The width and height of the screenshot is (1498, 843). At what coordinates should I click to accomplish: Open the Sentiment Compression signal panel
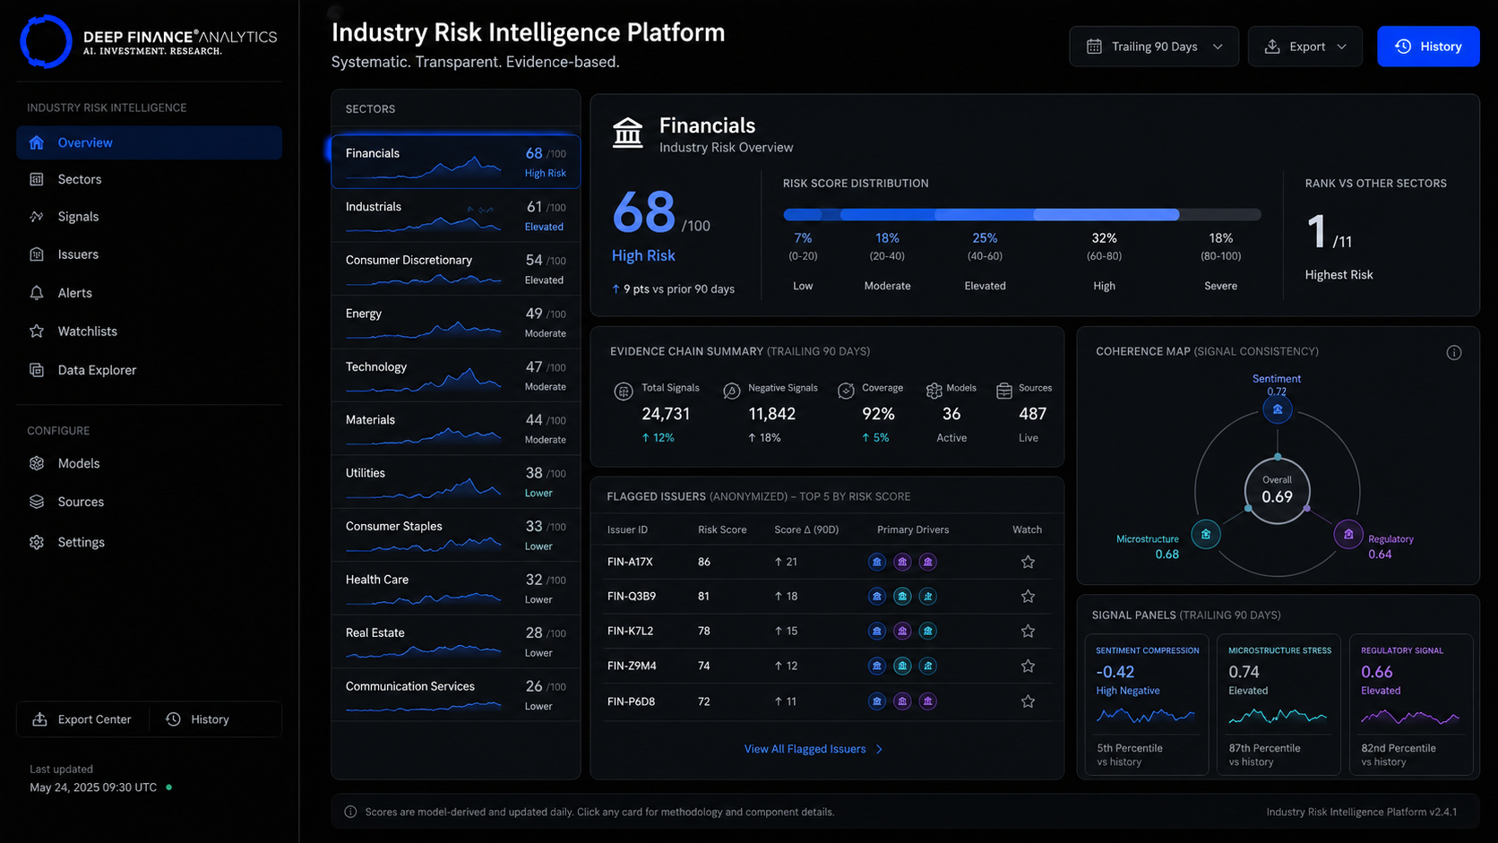(x=1147, y=705)
